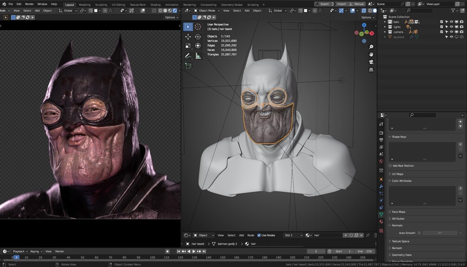Activate the Move tool

click(x=188, y=36)
